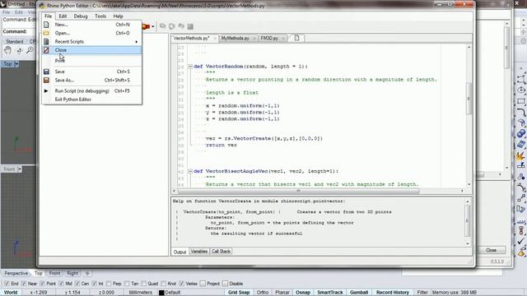Toggle Ortho mode in status bar

(263, 293)
